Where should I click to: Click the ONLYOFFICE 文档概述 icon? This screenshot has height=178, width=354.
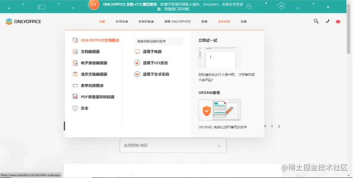point(75,40)
